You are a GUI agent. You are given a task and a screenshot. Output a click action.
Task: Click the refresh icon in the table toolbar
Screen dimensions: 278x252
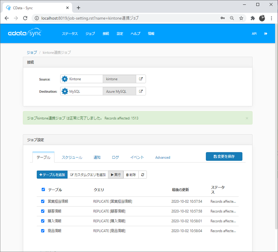(143, 175)
